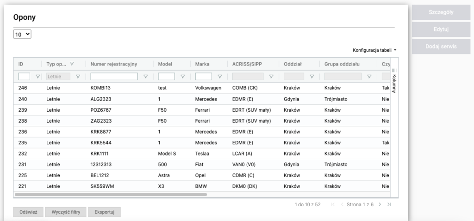Expand Konfiguracja tabeli dropdown

click(x=374, y=50)
